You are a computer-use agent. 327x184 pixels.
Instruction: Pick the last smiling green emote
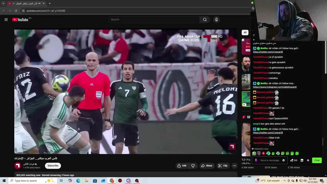297,153
